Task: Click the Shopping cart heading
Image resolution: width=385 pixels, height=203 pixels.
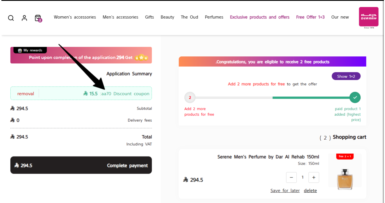Action: click(350, 137)
